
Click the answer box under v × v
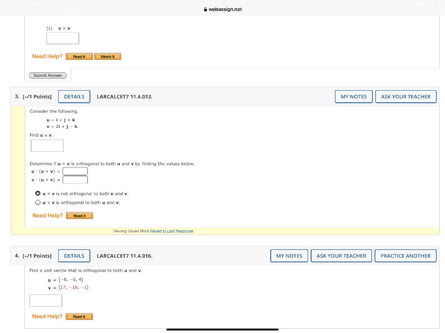[x=63, y=38]
